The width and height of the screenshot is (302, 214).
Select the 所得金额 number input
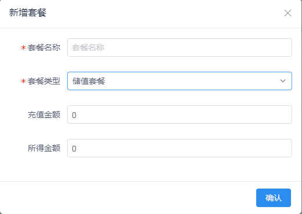click(x=180, y=148)
